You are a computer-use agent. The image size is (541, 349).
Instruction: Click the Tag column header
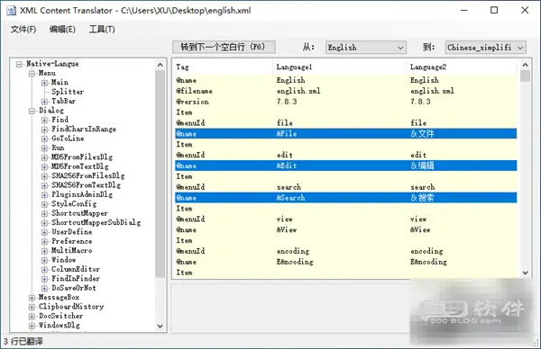click(x=224, y=67)
